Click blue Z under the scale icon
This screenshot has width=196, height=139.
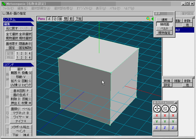pos(165,128)
